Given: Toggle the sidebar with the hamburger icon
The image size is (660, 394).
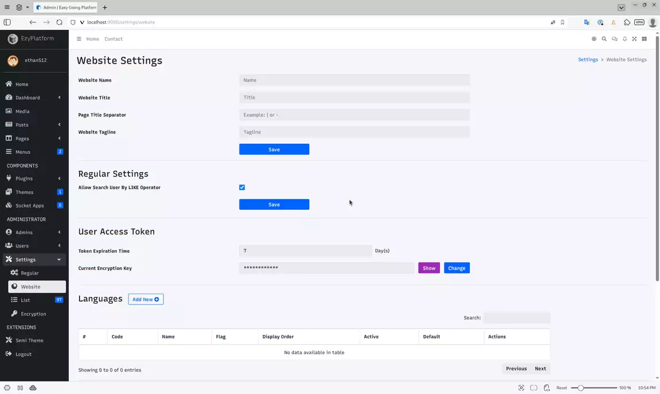Looking at the screenshot, I should [79, 39].
